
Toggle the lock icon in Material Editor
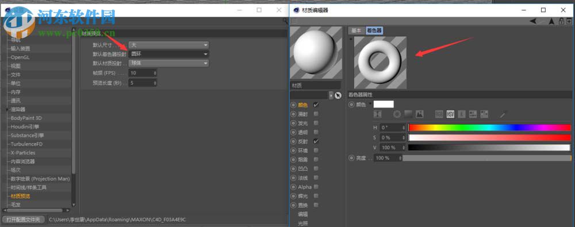click(x=561, y=21)
